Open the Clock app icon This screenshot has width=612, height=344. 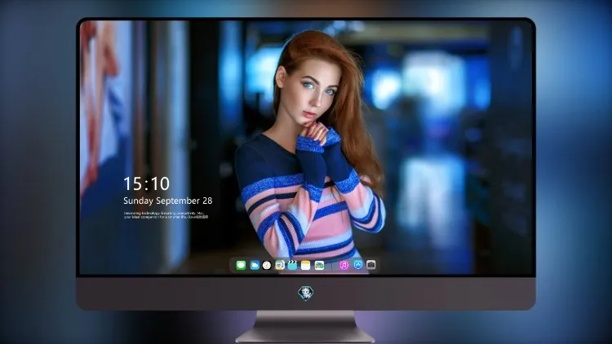click(x=267, y=265)
